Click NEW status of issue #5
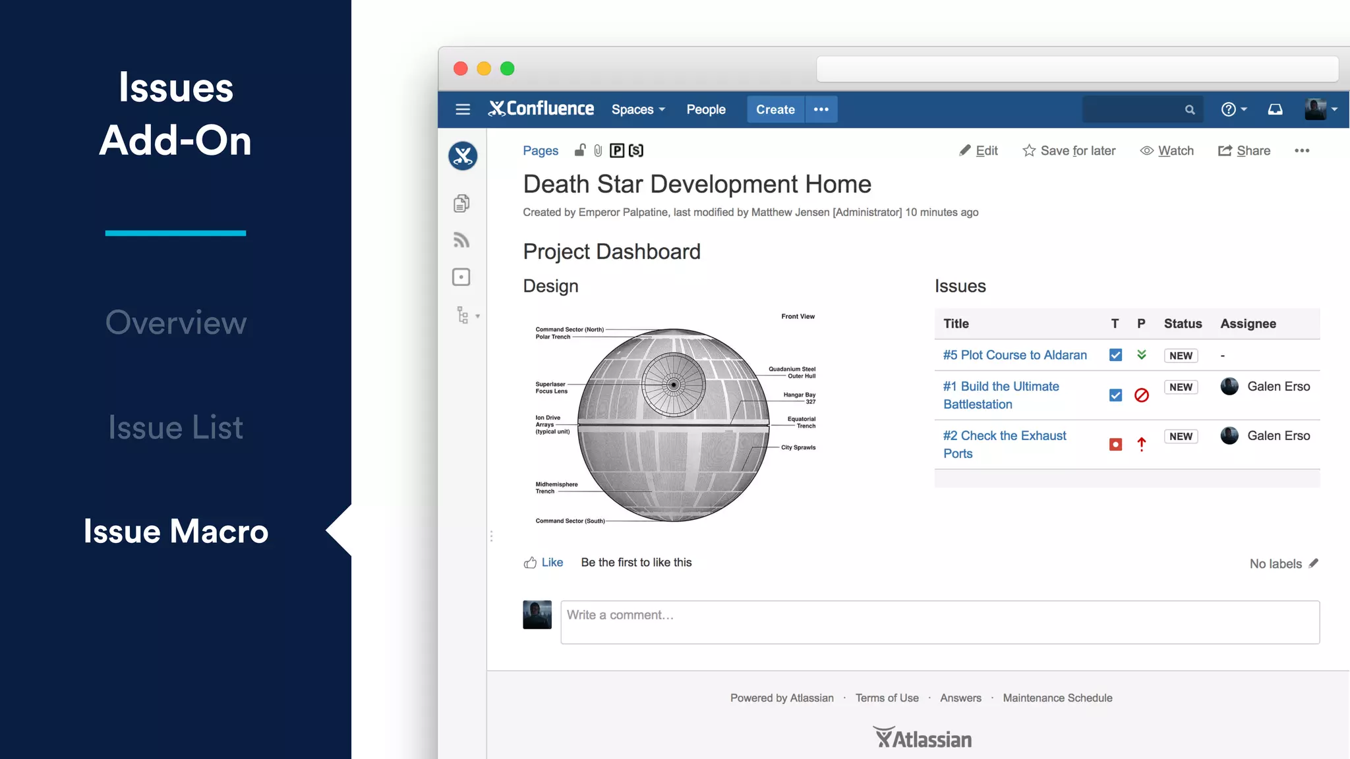The image size is (1350, 759). click(x=1181, y=356)
